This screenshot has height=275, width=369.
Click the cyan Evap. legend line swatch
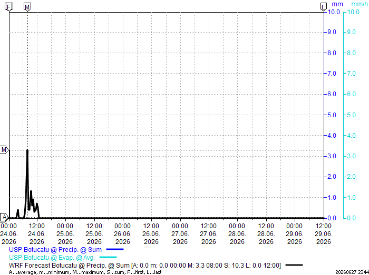(x=108, y=258)
